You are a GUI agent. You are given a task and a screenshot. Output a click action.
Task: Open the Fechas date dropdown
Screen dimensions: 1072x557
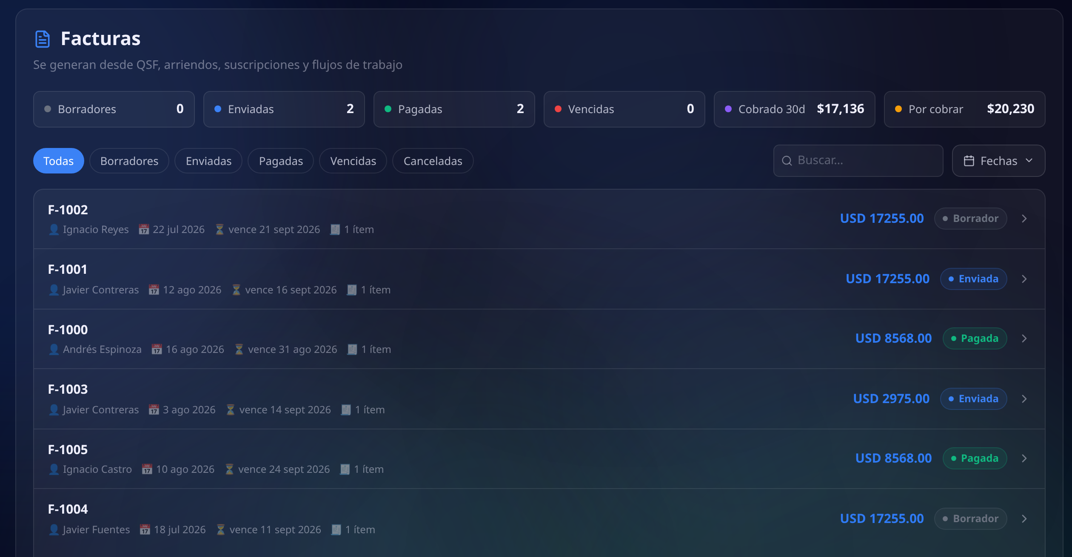click(998, 161)
